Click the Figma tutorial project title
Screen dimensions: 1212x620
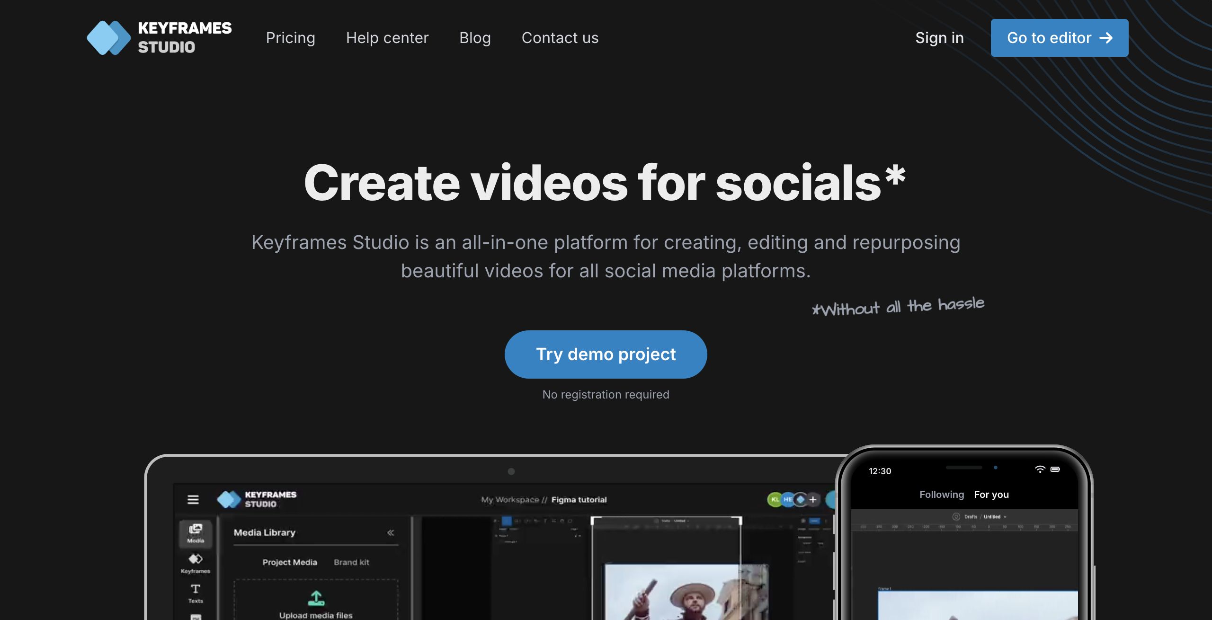pos(579,500)
